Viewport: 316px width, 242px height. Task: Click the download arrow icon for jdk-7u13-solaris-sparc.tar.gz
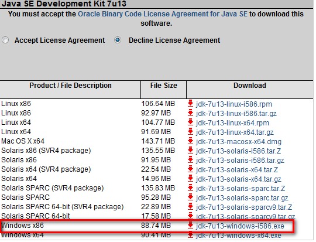click(x=190, y=197)
